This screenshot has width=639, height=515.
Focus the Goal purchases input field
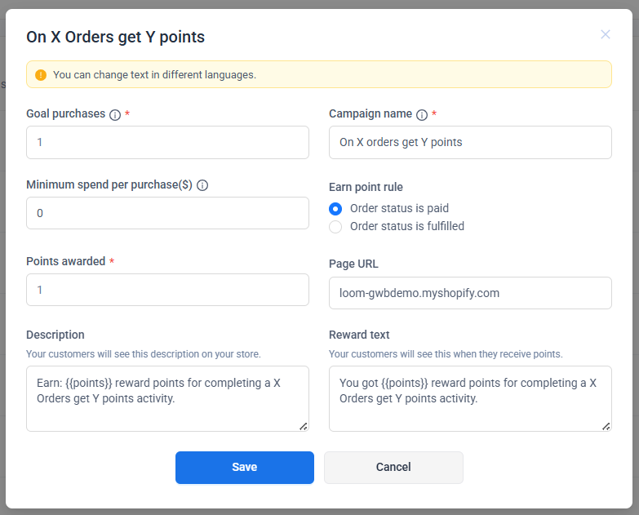click(167, 142)
